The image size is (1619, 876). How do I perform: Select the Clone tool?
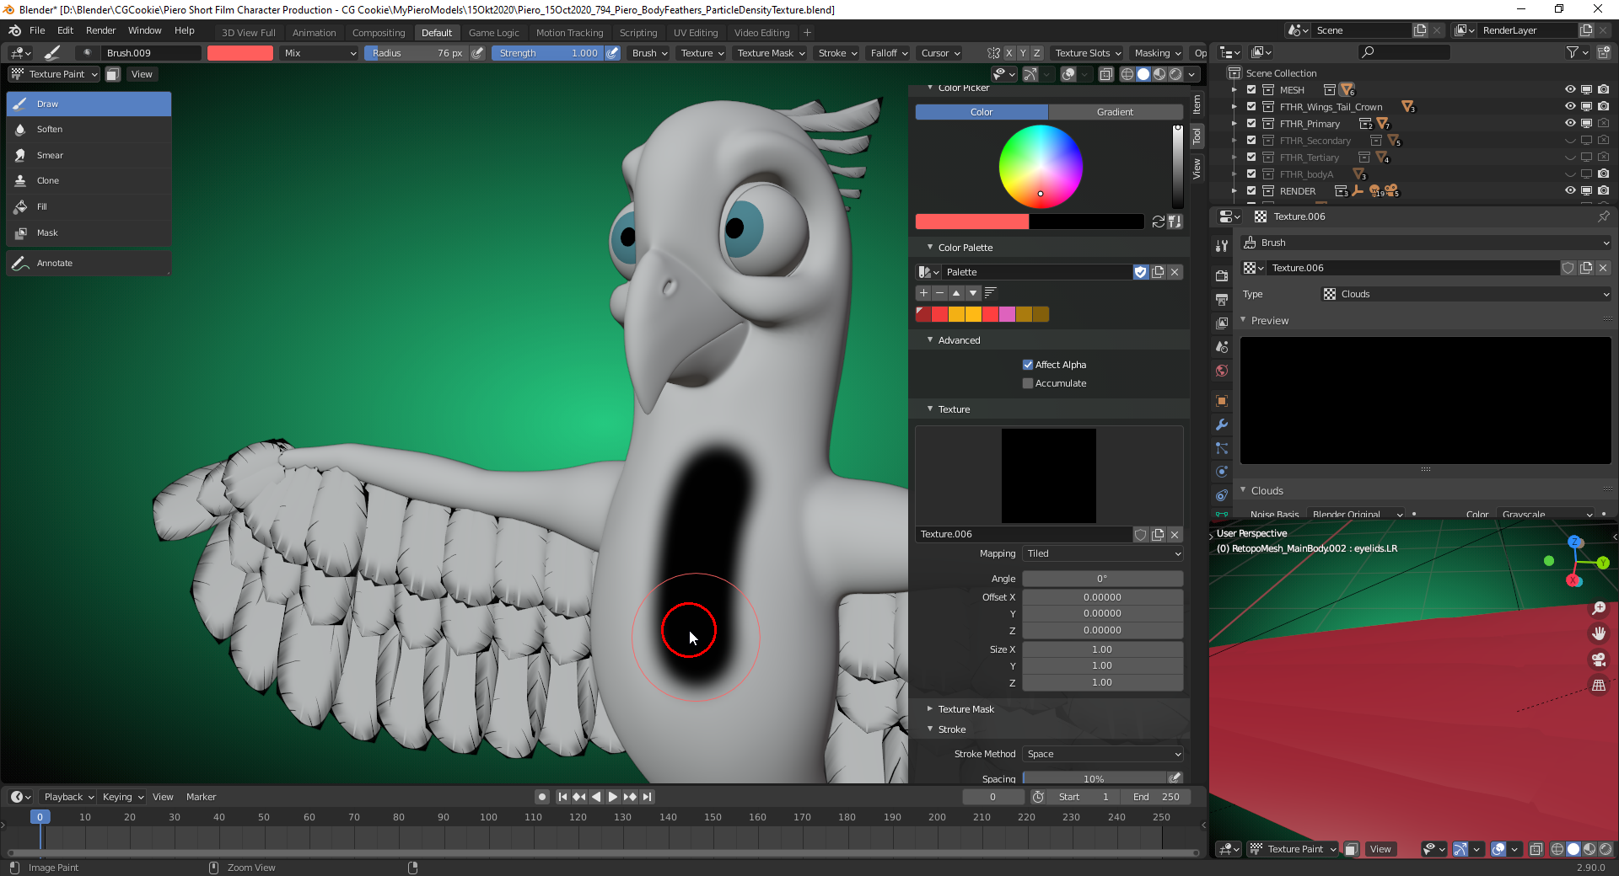click(89, 180)
